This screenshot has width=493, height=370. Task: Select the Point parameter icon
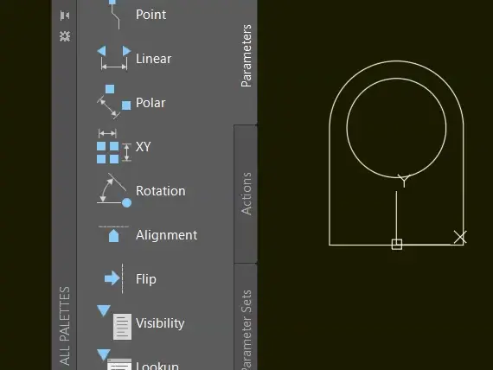click(x=114, y=15)
